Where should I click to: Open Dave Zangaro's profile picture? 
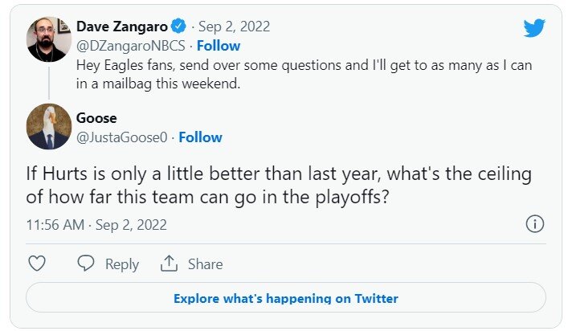(49, 39)
